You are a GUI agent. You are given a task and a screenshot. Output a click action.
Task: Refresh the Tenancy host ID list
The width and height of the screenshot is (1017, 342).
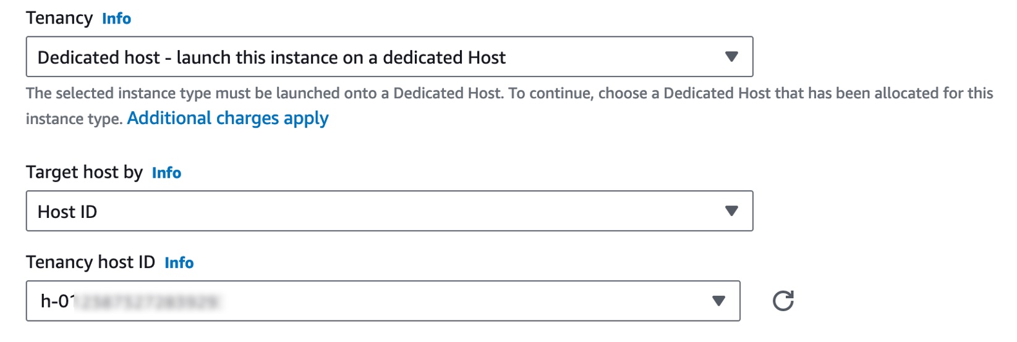[783, 301]
